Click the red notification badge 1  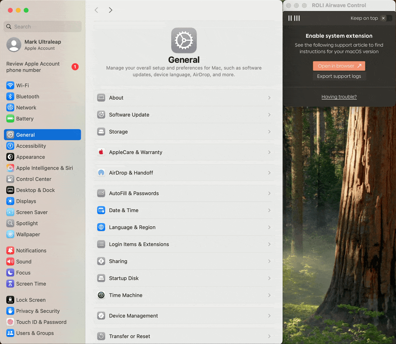(x=75, y=67)
